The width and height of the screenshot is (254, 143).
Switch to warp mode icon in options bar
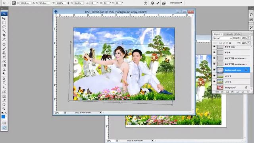point(146,3)
